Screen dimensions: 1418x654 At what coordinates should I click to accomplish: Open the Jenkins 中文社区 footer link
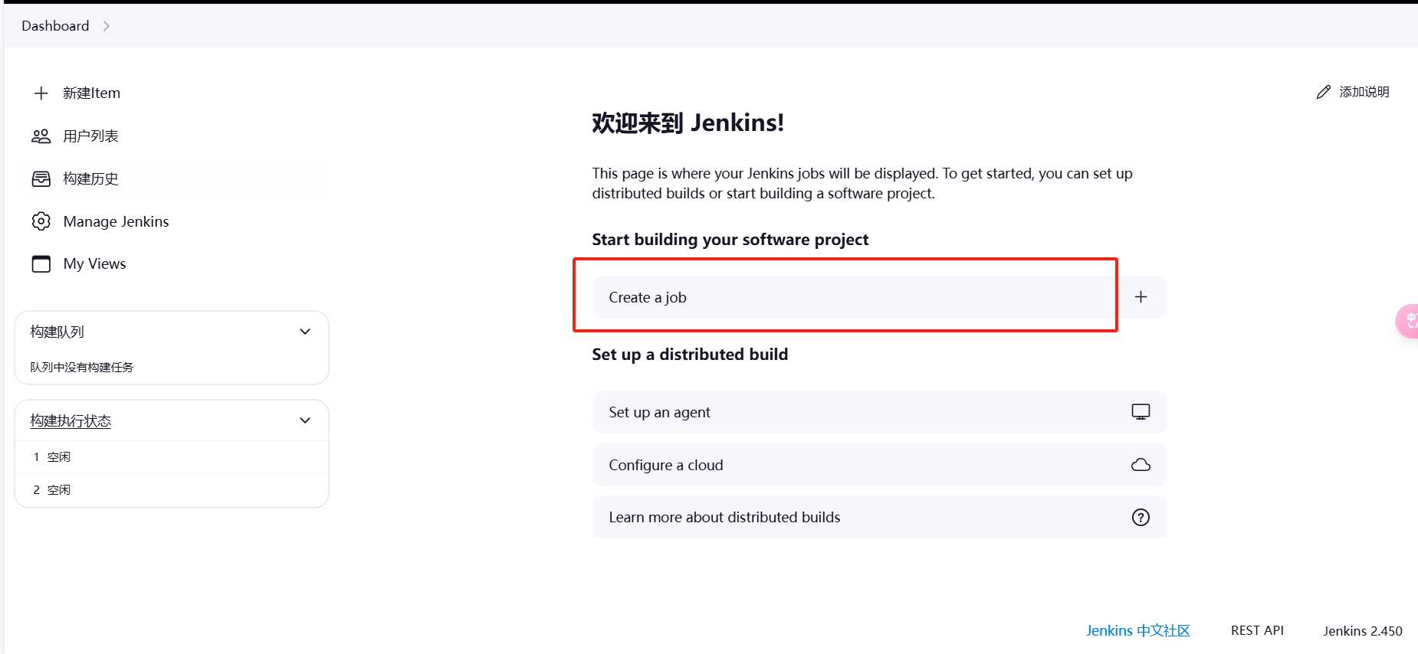(1137, 631)
